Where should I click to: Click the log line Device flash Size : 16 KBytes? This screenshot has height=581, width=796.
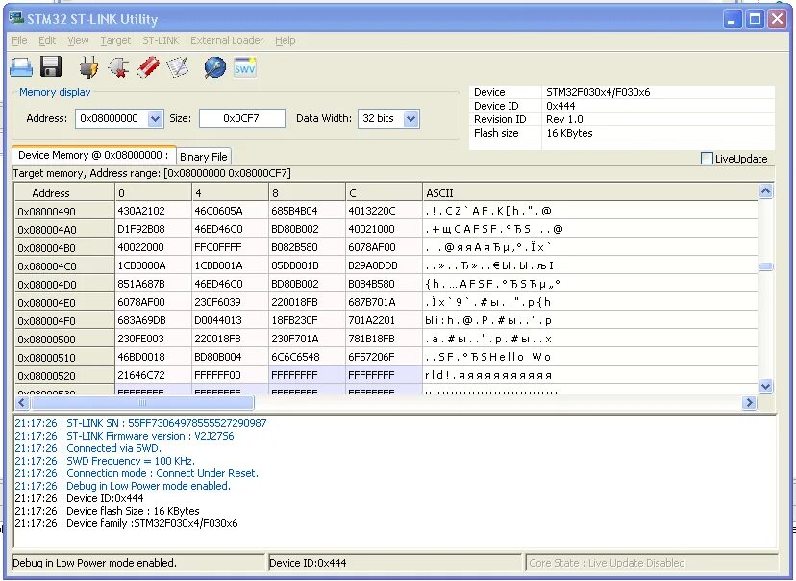point(107,511)
